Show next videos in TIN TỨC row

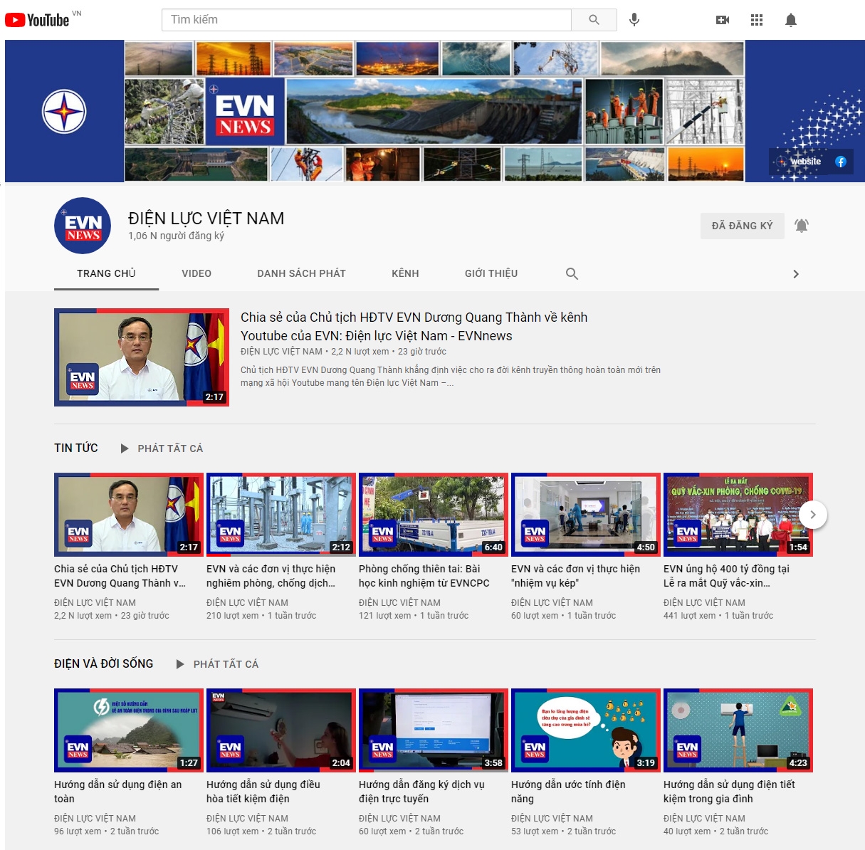(x=812, y=515)
